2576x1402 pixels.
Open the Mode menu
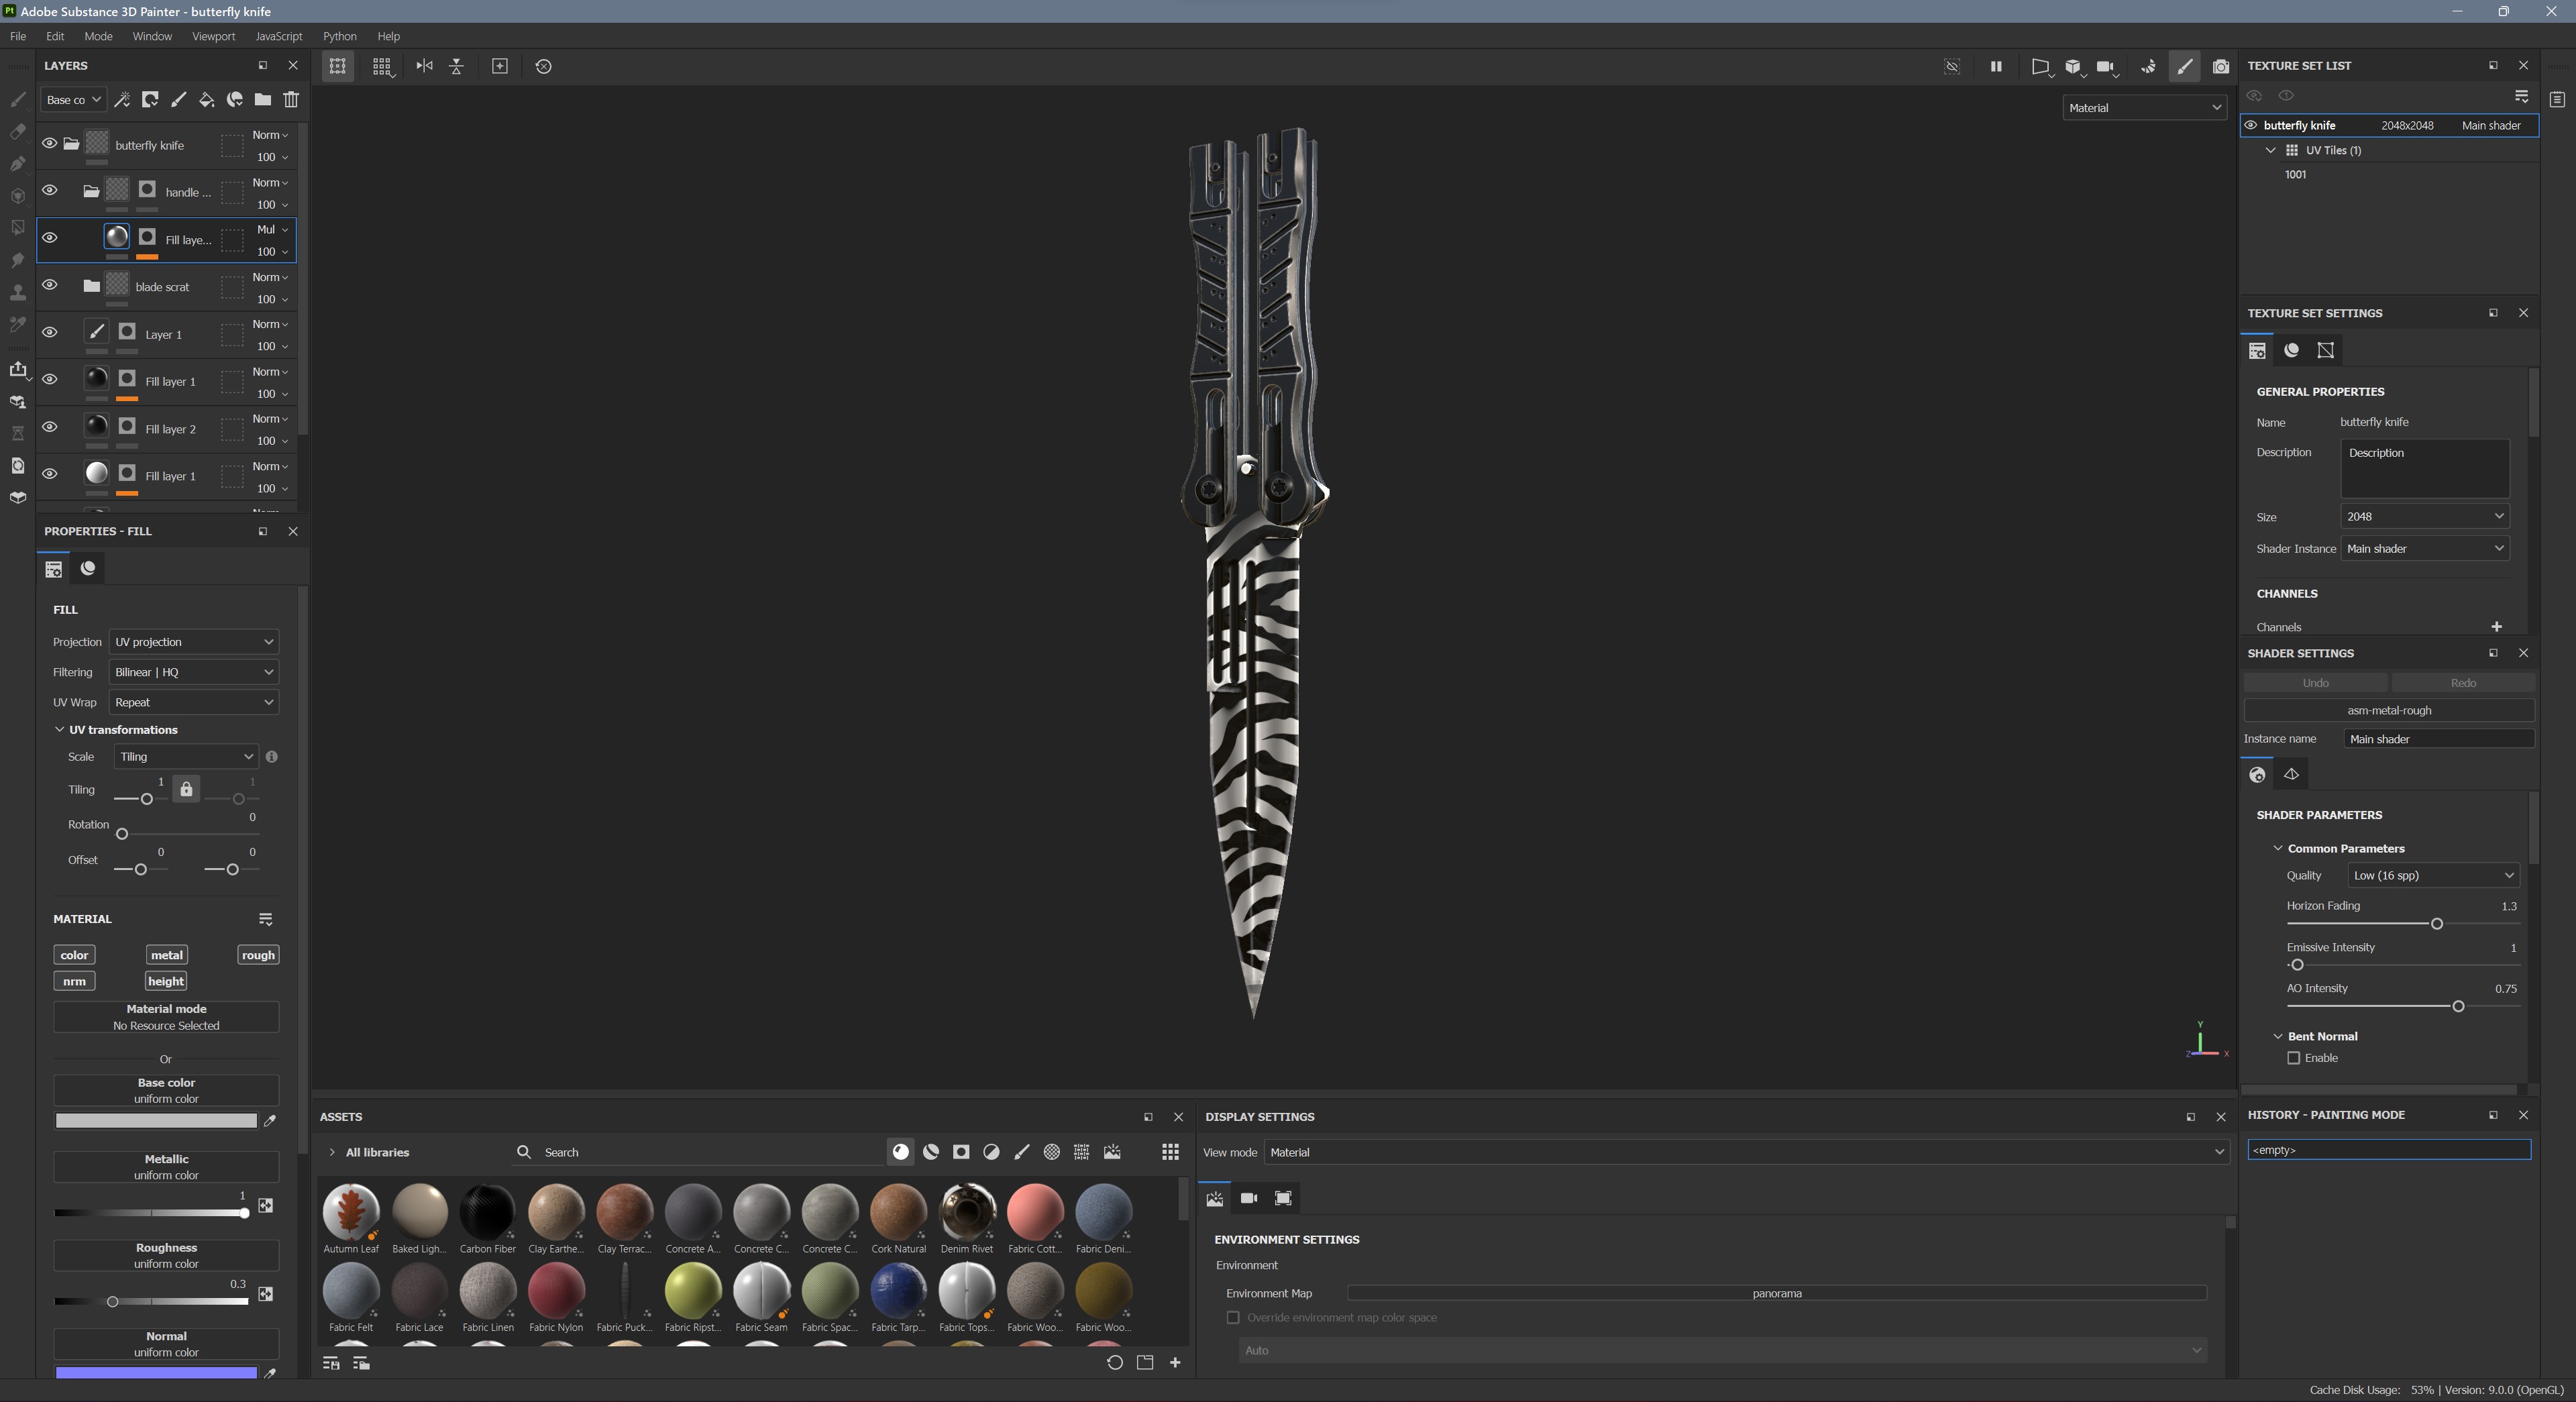98,36
